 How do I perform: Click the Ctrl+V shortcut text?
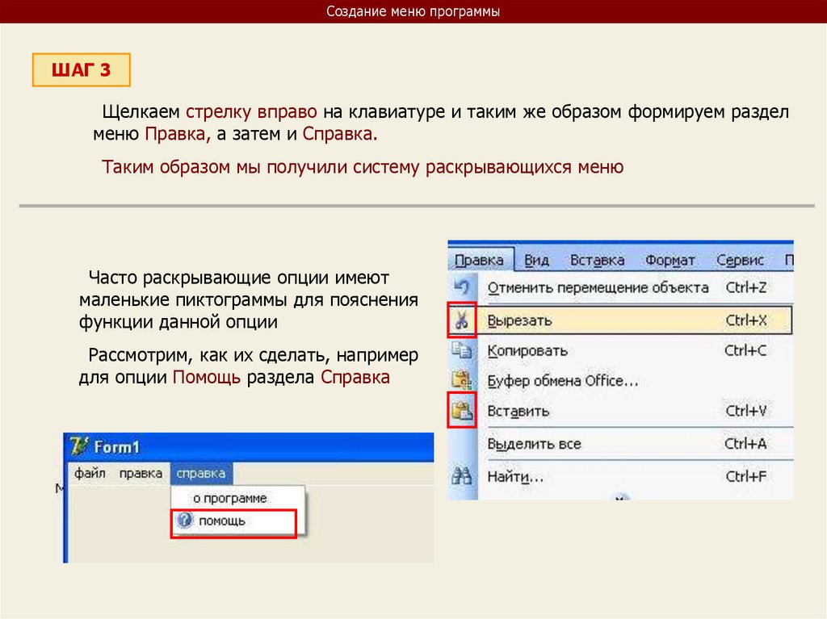coord(745,411)
